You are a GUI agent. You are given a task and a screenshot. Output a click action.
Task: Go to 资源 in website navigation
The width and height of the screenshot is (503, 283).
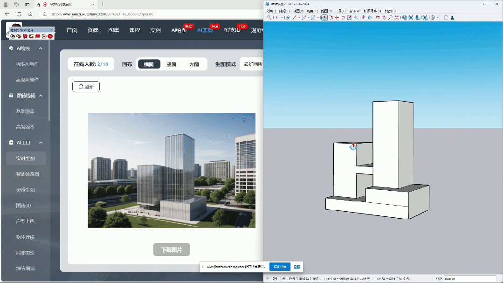(93, 30)
